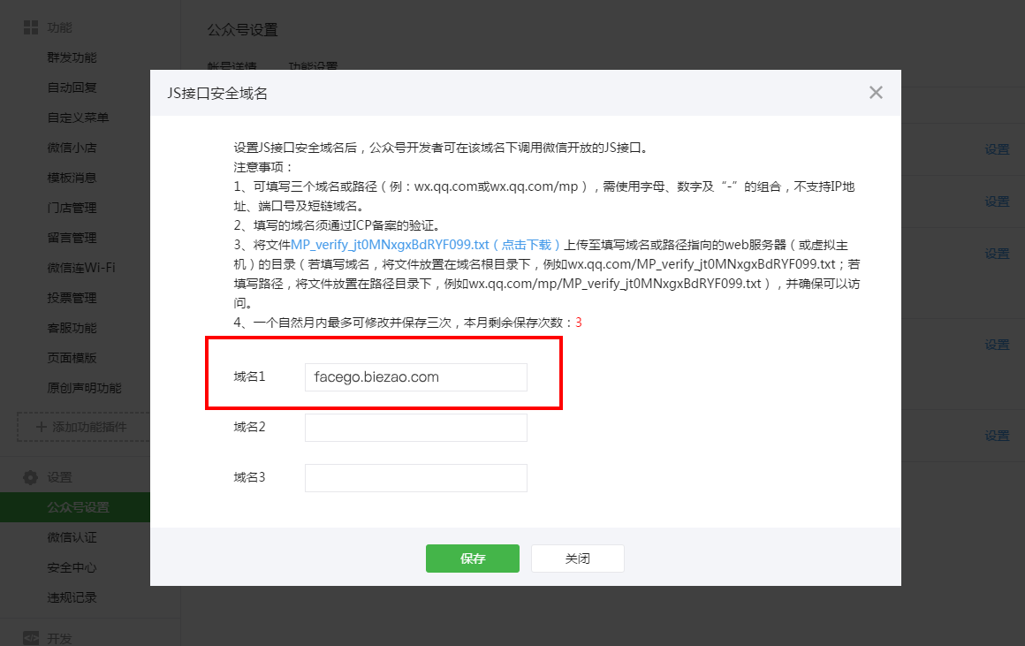Screen dimensions: 1025x646
Task: Select 微信连Wi-Fi in sidebar
Action: tap(80, 268)
